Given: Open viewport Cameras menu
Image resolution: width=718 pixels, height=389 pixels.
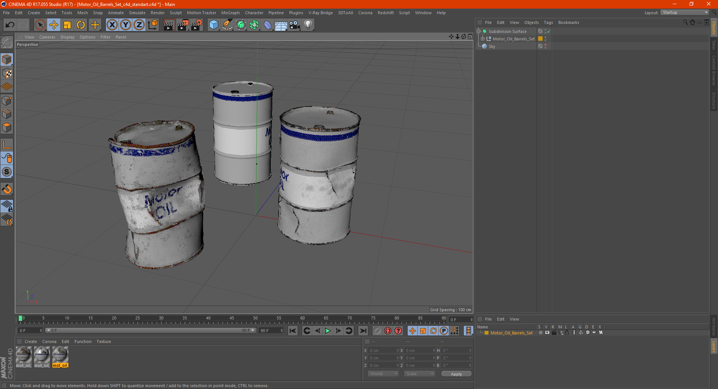Looking at the screenshot, I should point(47,37).
